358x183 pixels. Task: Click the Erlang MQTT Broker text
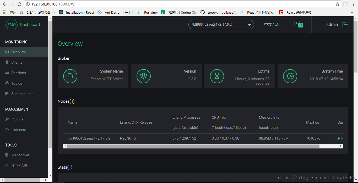pyautogui.click(x=107, y=79)
